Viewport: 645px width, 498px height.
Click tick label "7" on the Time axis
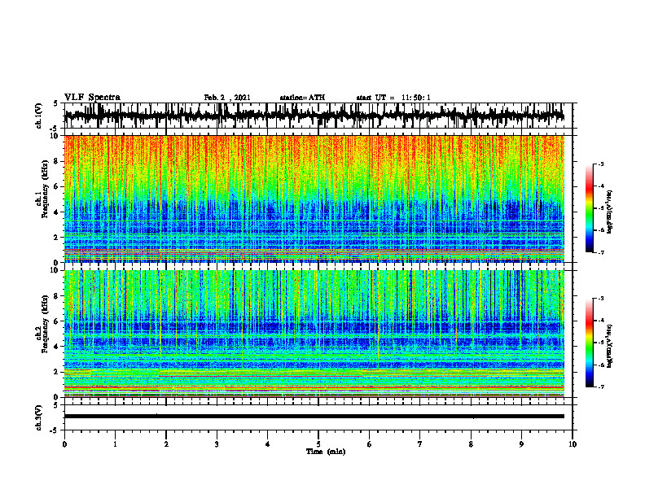point(420,444)
